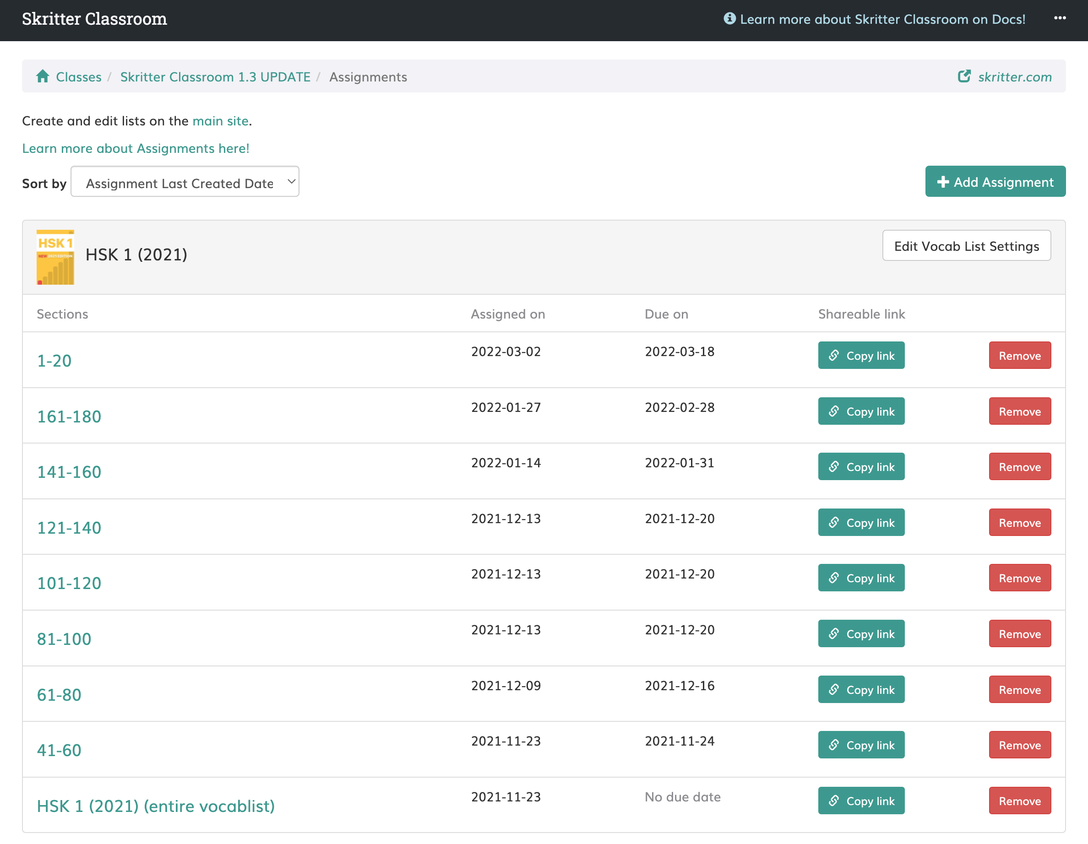Copy link for section 161-180

pos(861,411)
